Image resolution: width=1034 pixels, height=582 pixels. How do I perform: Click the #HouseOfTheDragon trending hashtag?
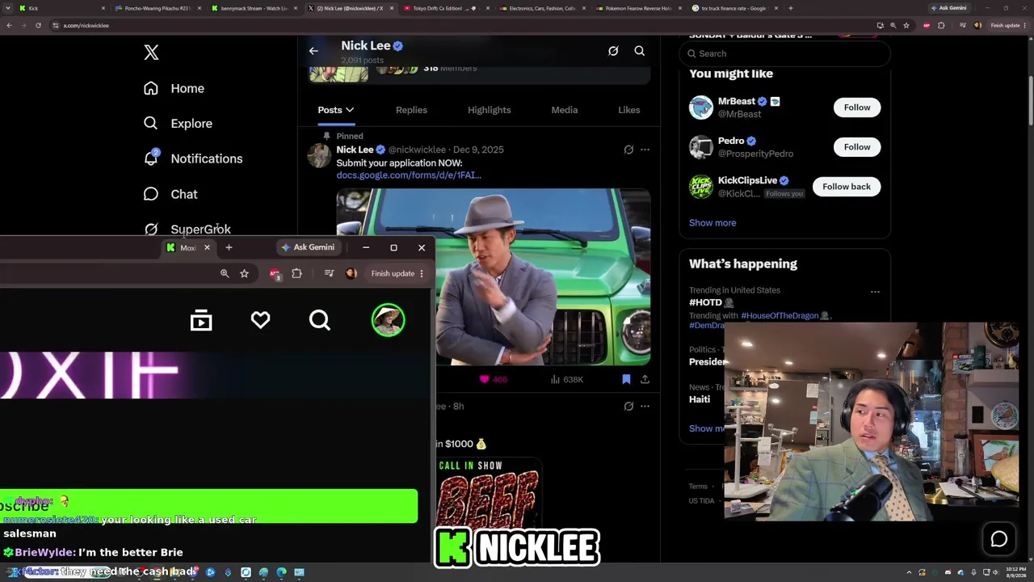click(x=780, y=315)
